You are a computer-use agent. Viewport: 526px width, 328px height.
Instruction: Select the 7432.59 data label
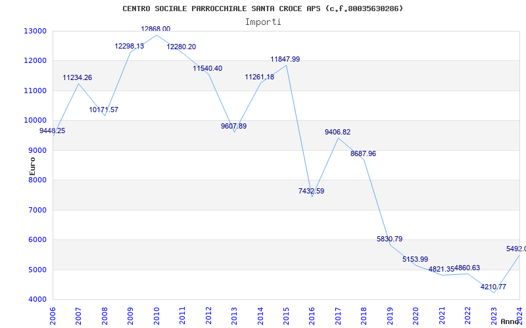[311, 191]
